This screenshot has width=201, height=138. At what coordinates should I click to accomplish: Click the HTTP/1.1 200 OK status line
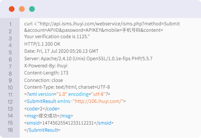42,44
